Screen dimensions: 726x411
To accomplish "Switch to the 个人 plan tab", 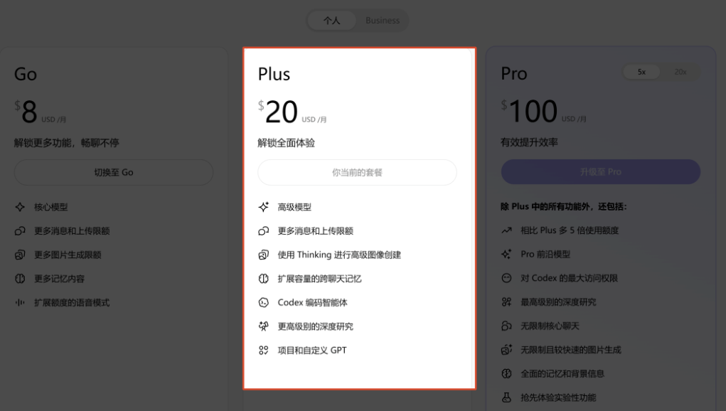I will [x=331, y=21].
